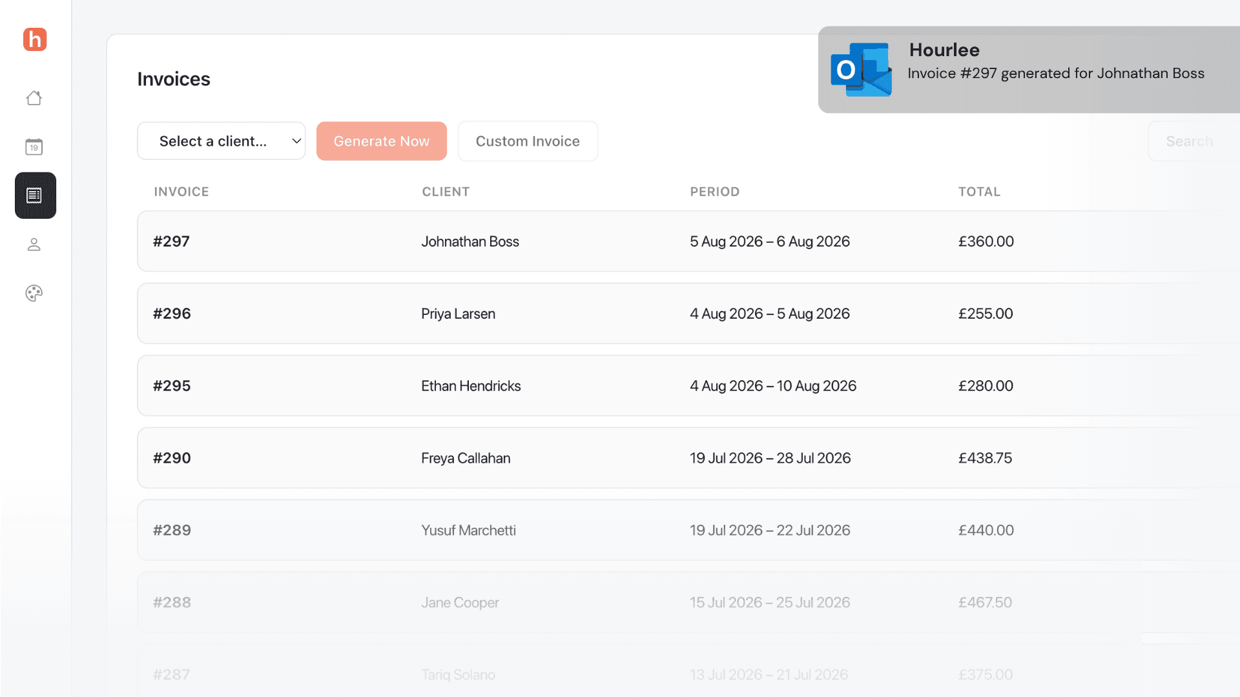The width and height of the screenshot is (1240, 697).
Task: Click total £440.00
Action: point(986,530)
